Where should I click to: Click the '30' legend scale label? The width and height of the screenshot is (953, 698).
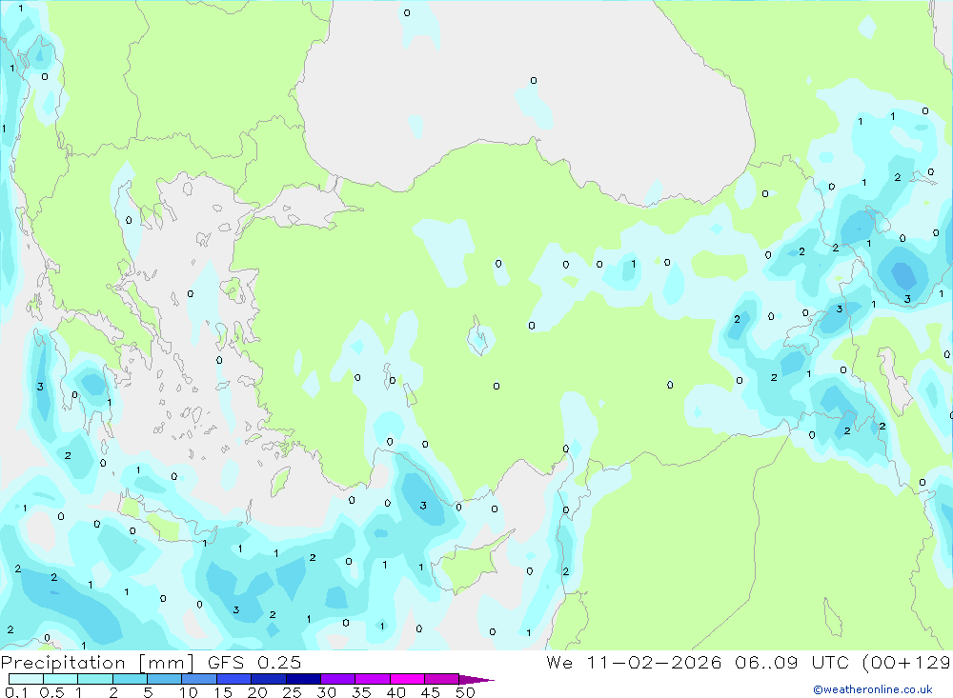click(326, 692)
